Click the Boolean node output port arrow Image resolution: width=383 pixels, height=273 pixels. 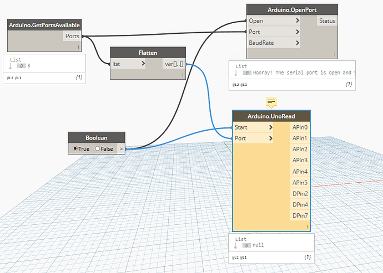[121, 149]
